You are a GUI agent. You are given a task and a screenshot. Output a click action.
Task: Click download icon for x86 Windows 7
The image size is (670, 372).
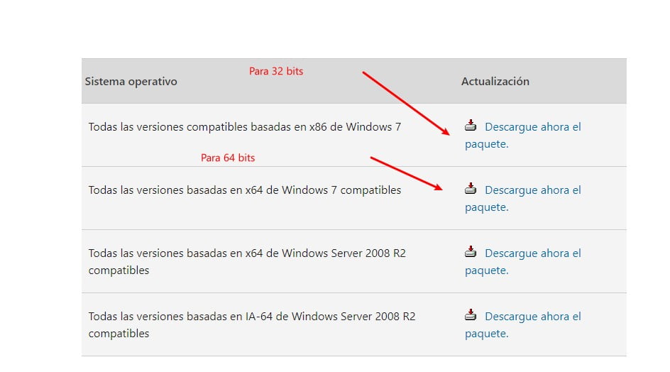(471, 125)
